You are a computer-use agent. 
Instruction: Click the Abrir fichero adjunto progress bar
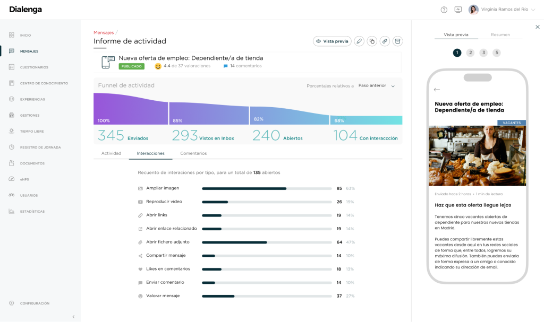[267, 242]
